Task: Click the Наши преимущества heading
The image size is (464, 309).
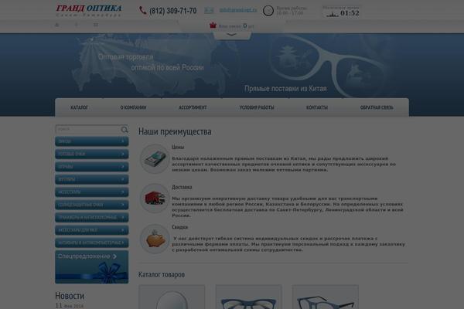Action: click(x=175, y=131)
